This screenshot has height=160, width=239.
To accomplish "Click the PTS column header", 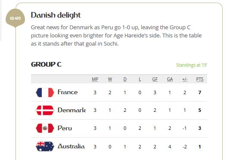I will tap(200, 79).
